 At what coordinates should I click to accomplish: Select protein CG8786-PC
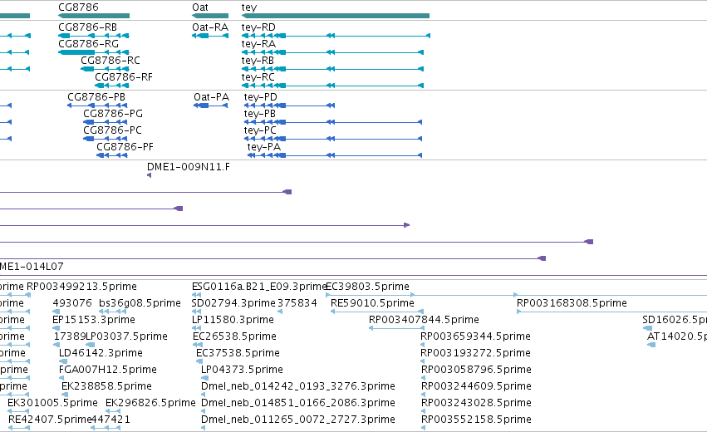pyautogui.click(x=112, y=130)
